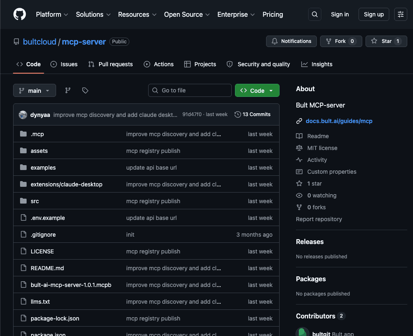Click the Readme book icon
This screenshot has width=413, height=336.
(299, 136)
